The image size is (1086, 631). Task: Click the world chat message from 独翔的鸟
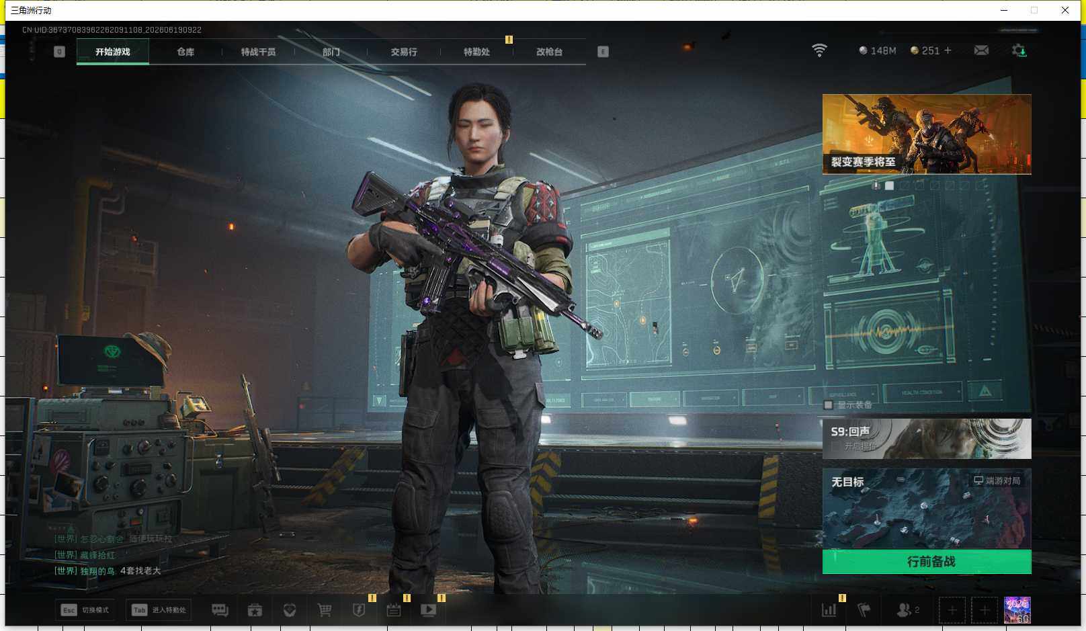point(108,571)
